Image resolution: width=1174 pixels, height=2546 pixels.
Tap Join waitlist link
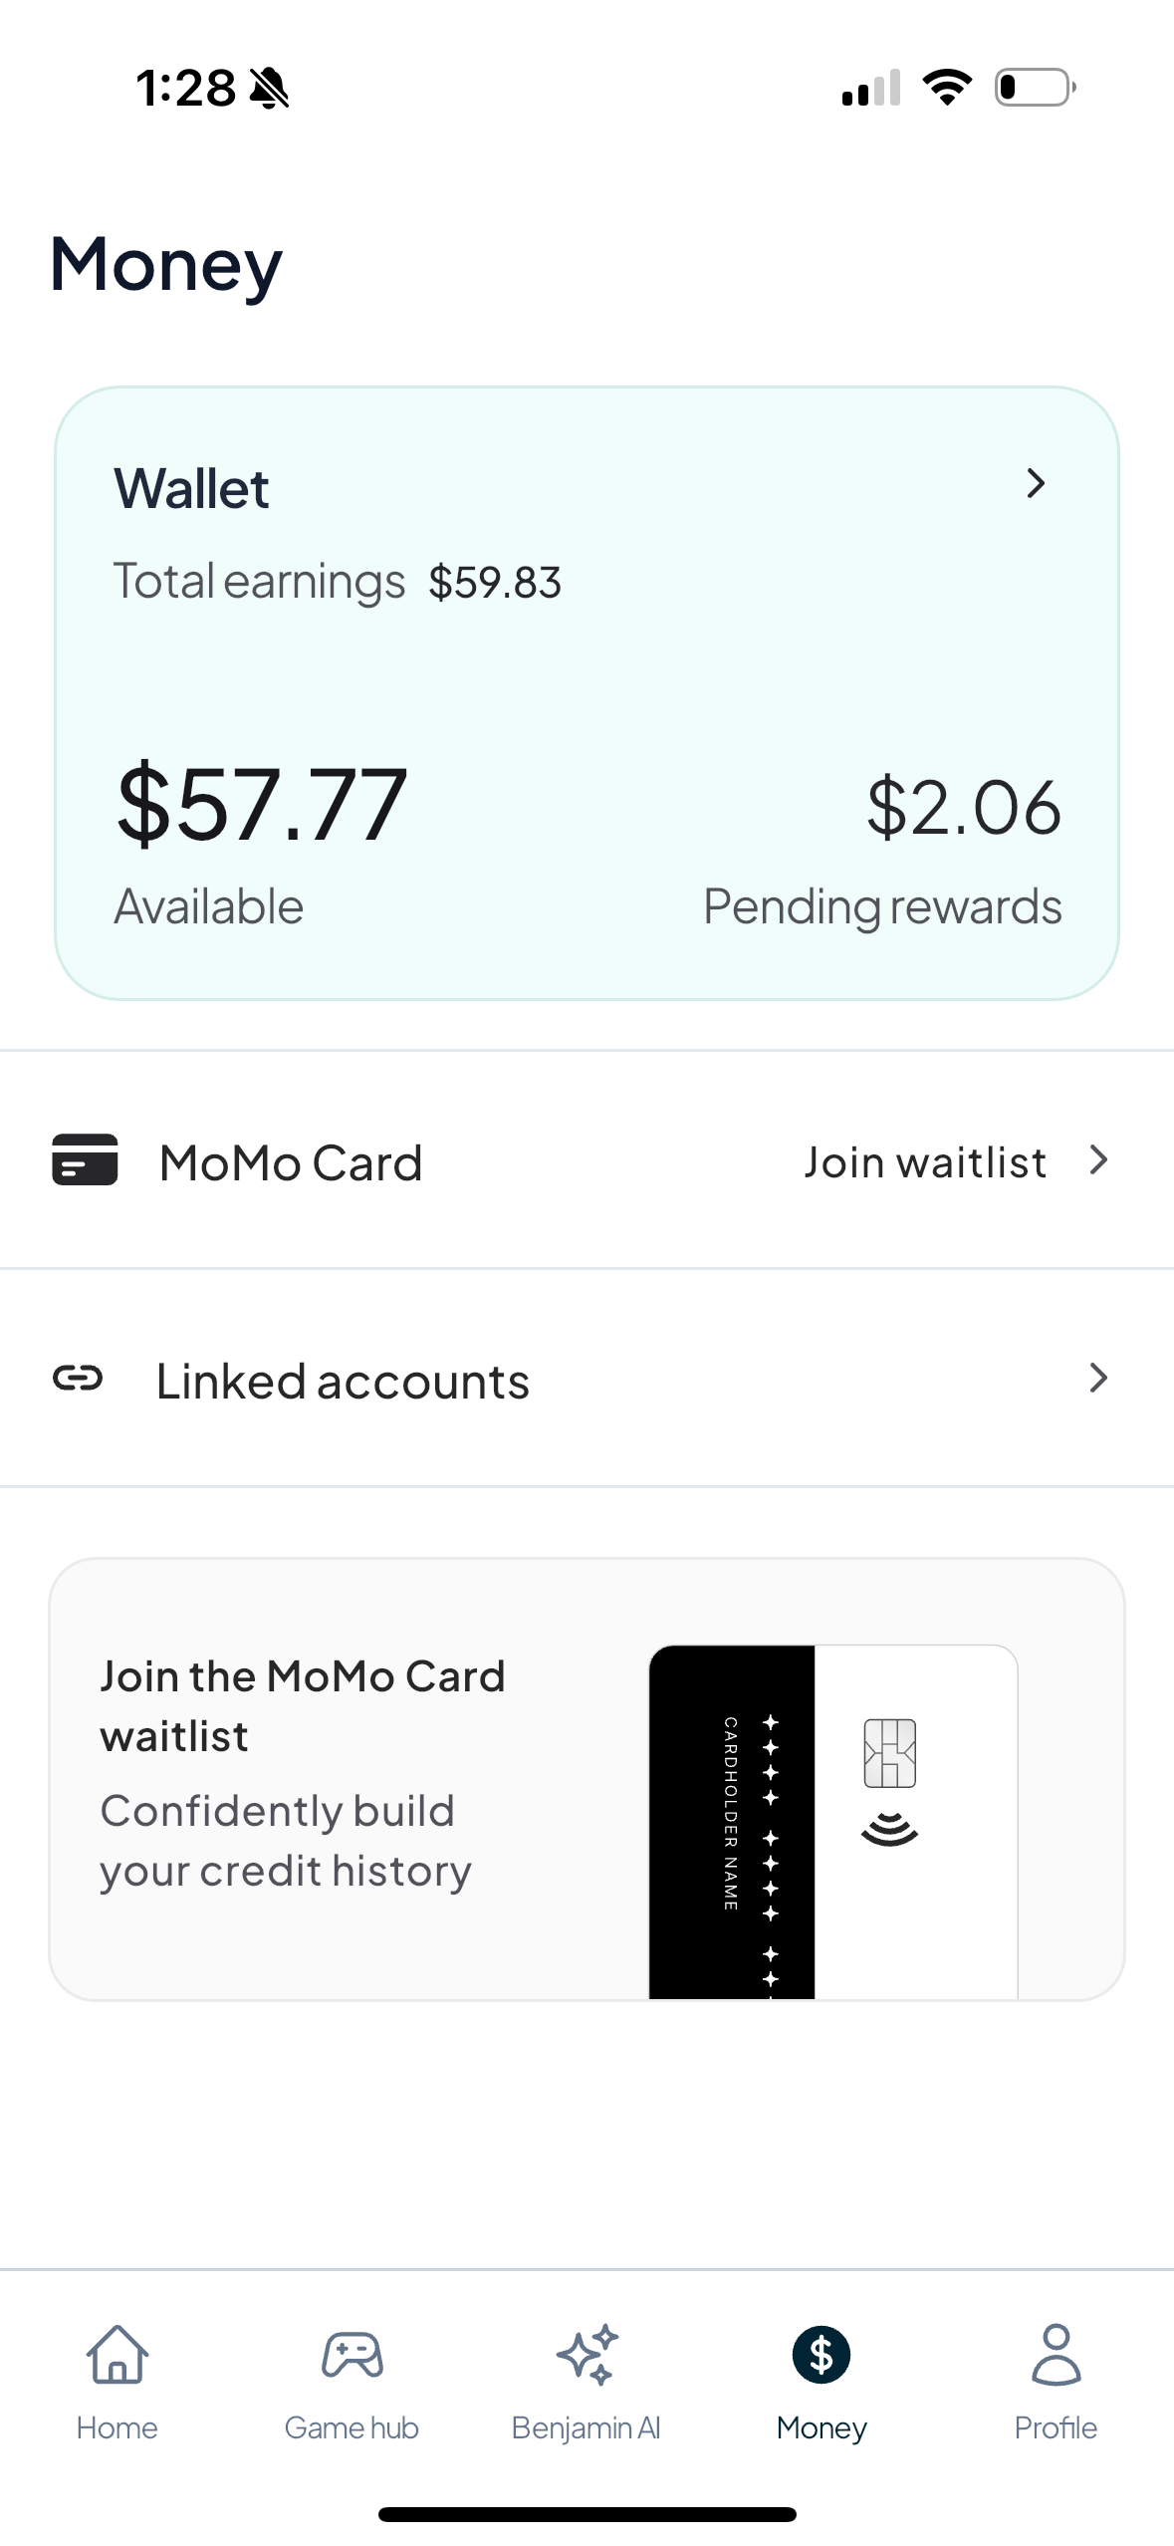click(925, 1161)
